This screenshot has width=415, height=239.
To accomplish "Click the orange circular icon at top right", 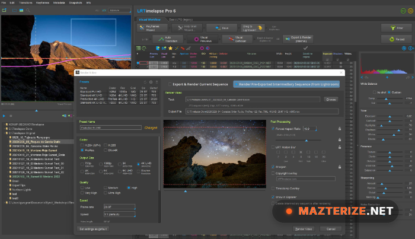I will 410,11.
